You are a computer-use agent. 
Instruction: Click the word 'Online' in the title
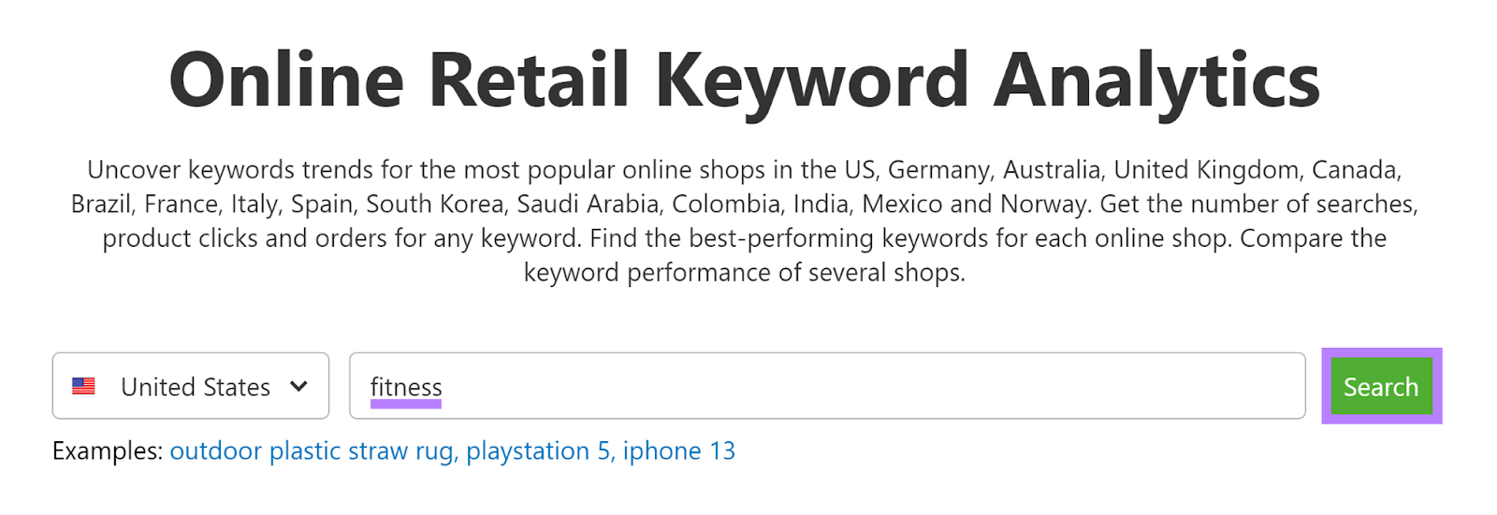click(285, 81)
